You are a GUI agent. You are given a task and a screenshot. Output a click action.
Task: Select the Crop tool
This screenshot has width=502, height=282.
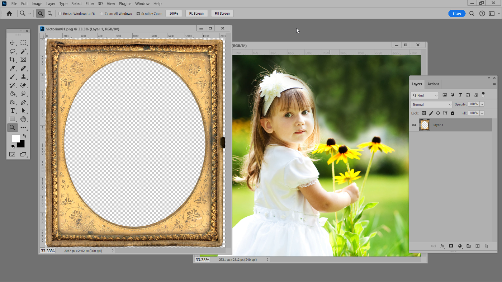click(12, 60)
